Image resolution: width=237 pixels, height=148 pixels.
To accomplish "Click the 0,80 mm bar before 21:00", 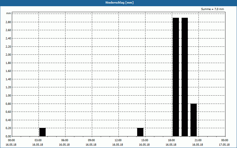I will (x=194, y=120).
